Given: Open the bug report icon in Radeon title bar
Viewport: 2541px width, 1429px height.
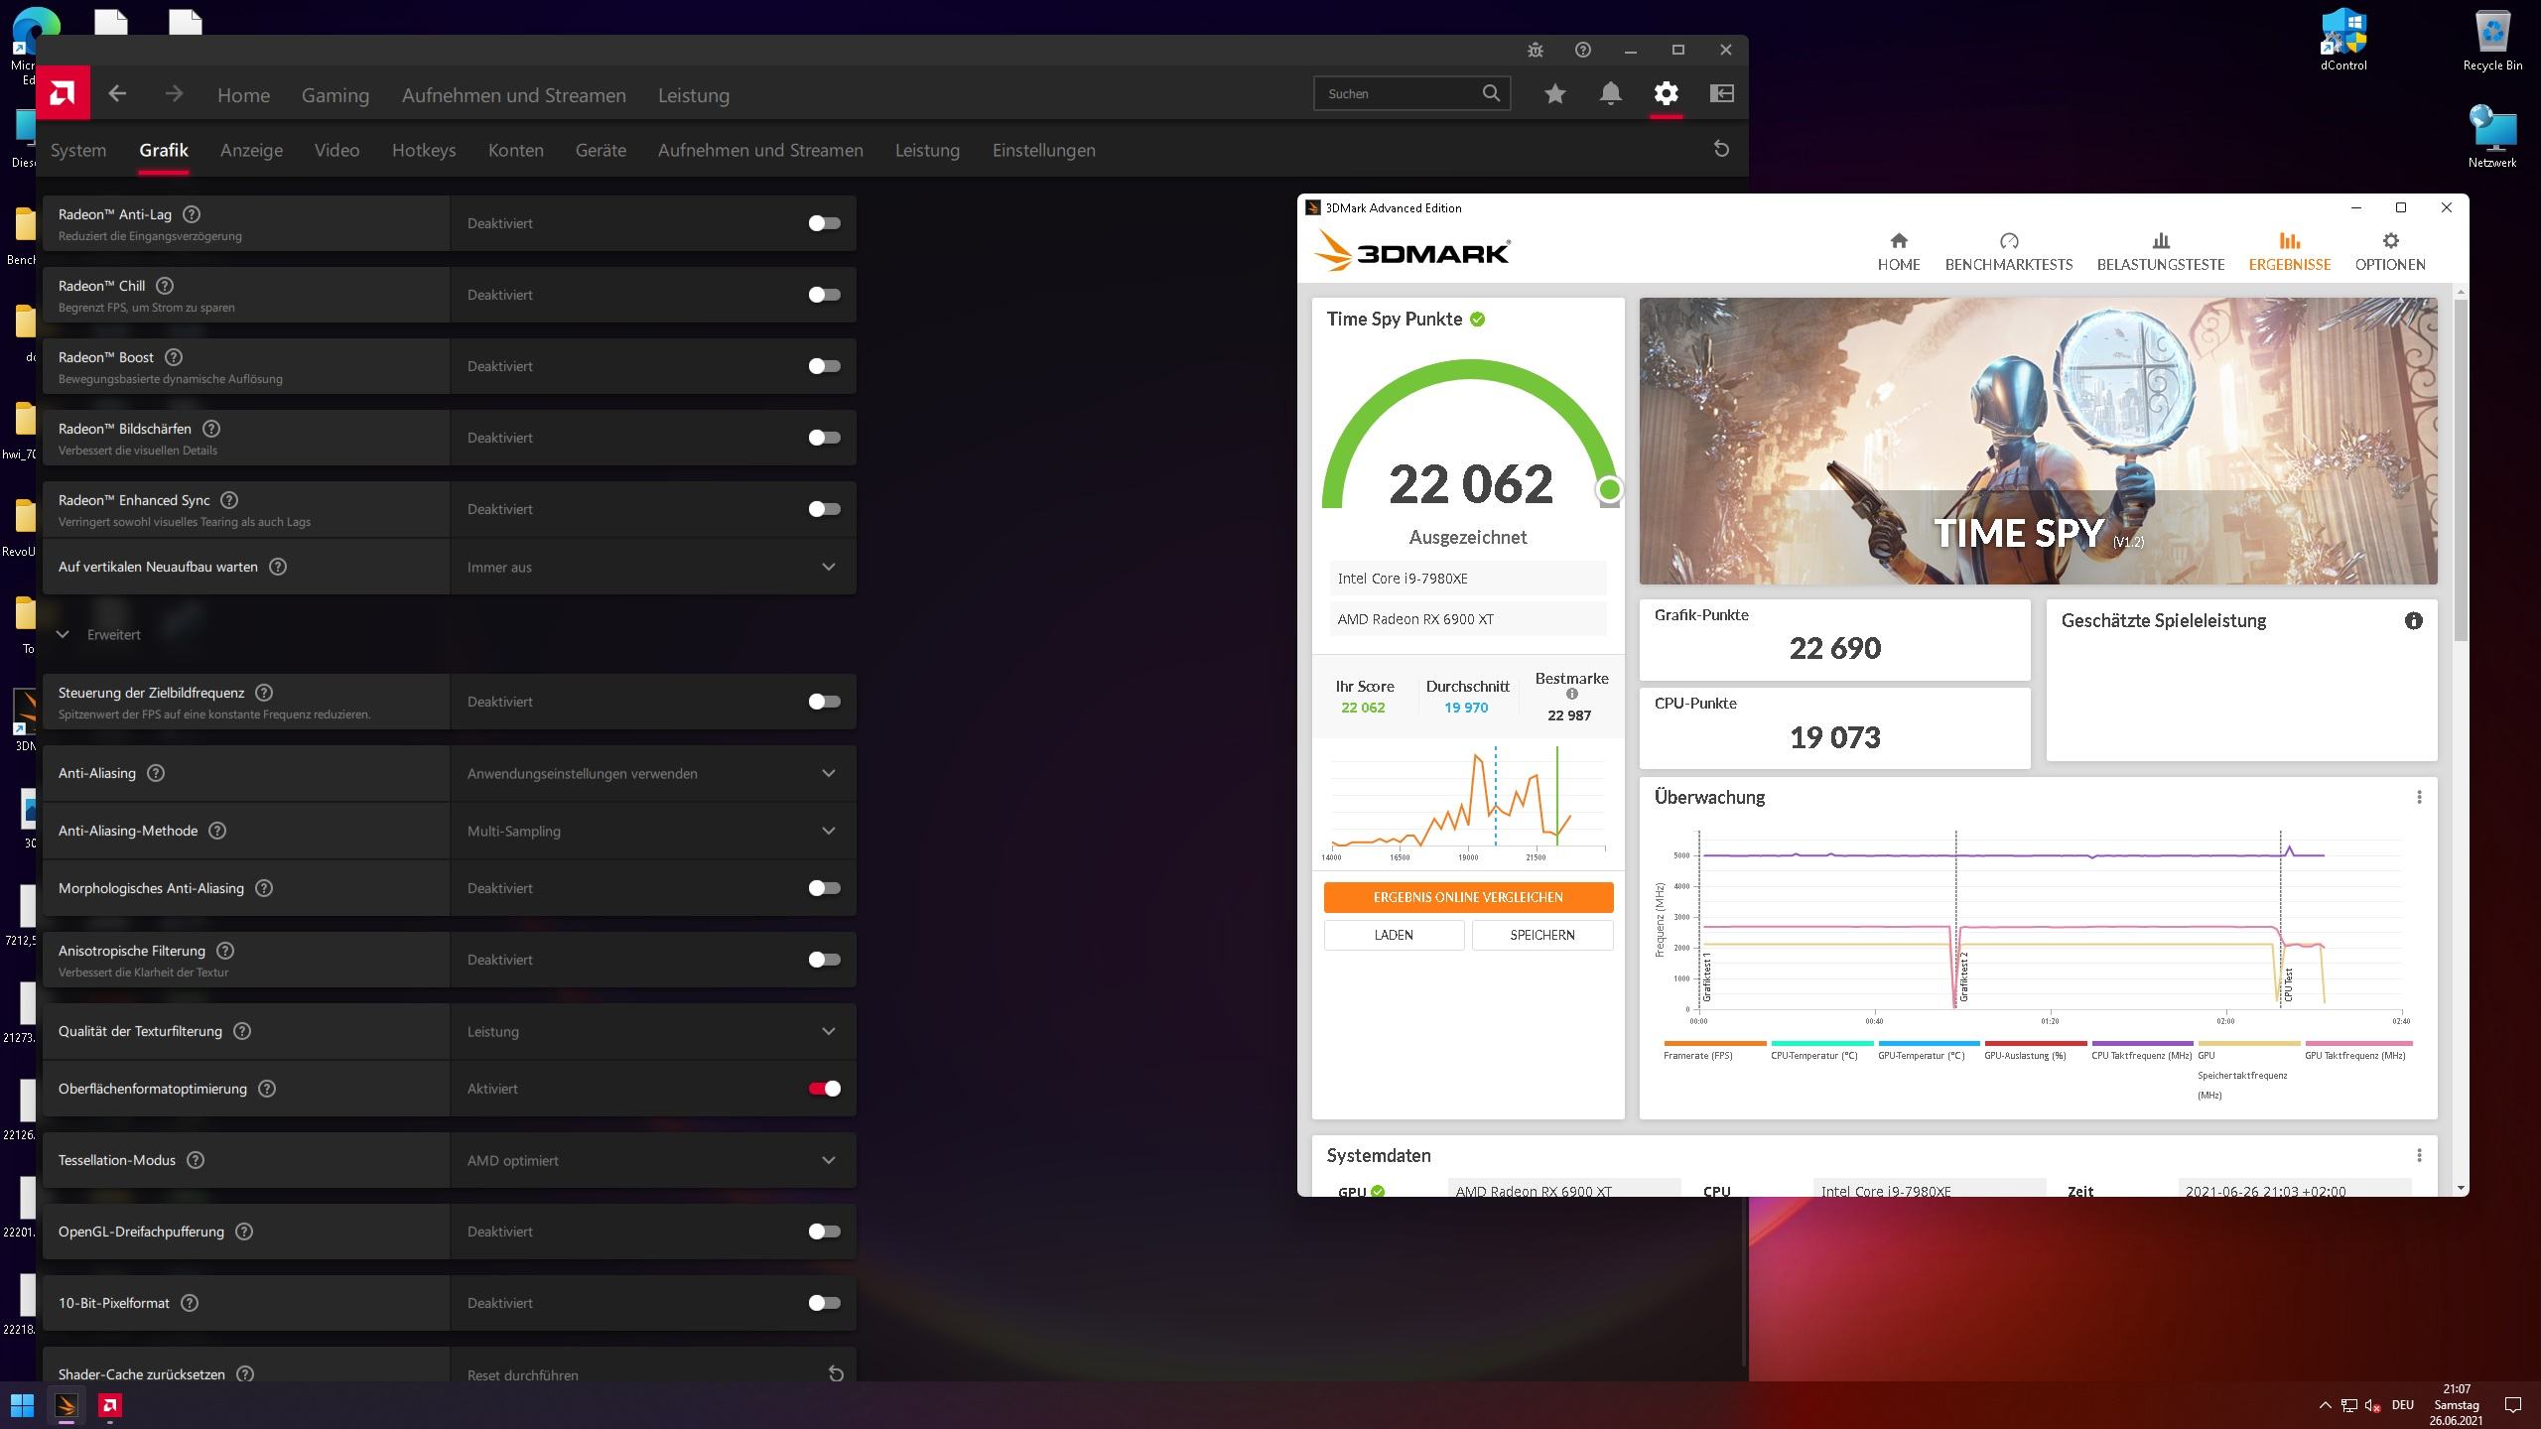Looking at the screenshot, I should click(1536, 50).
